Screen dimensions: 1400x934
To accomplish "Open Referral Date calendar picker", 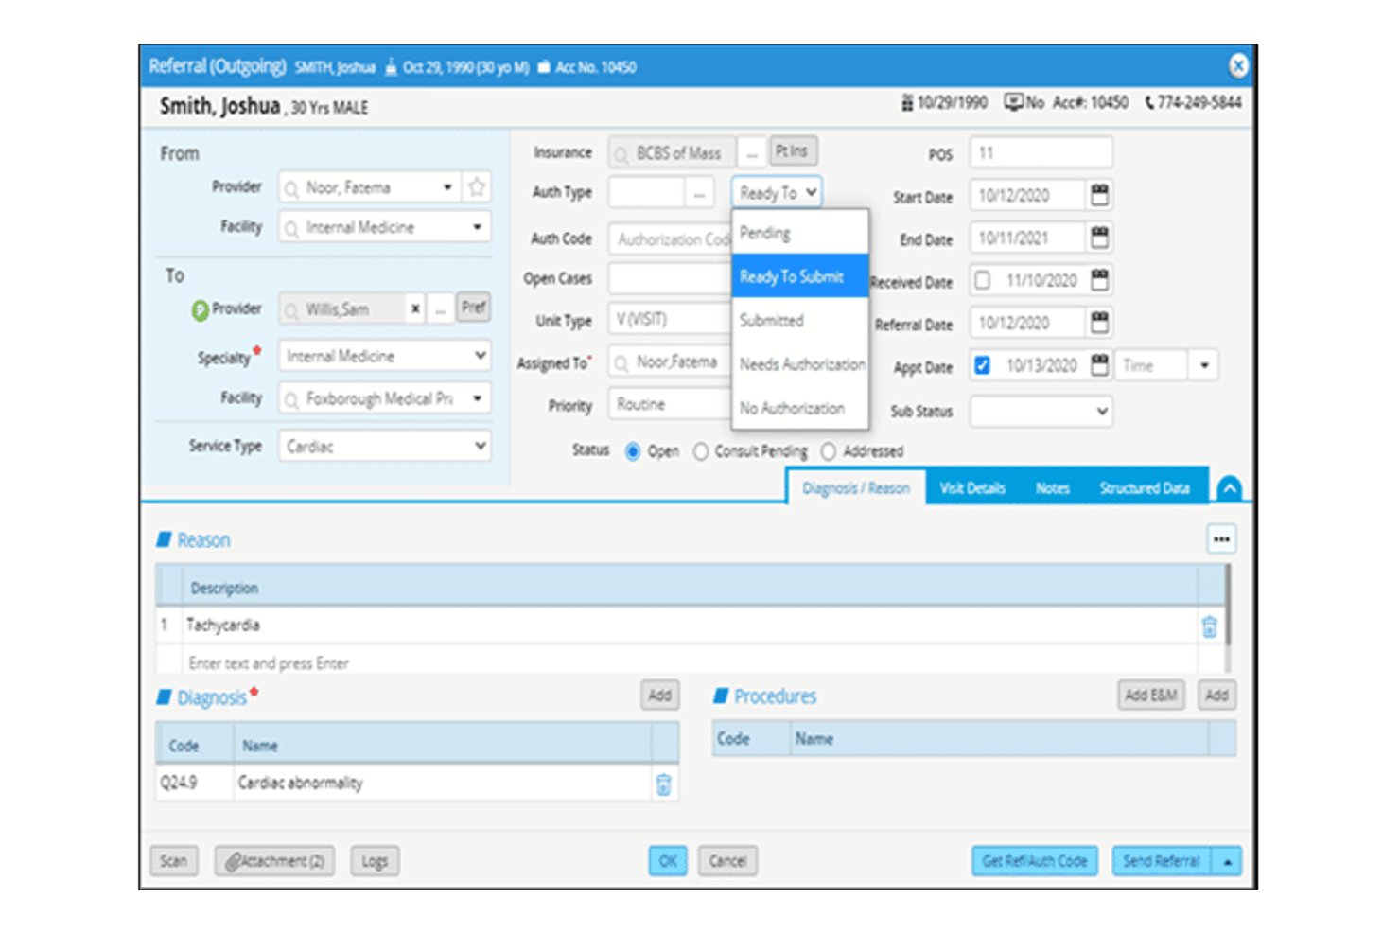I will 1099,323.
